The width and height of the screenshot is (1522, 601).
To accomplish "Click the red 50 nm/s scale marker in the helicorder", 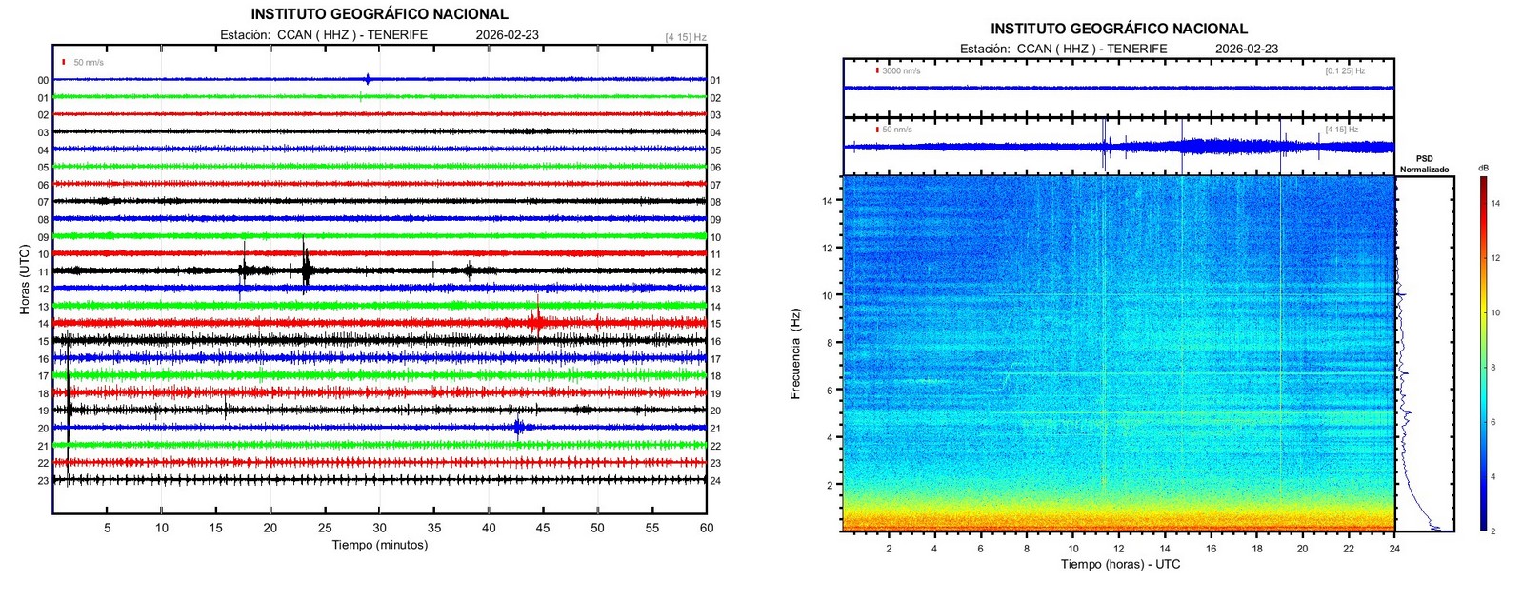I will pos(64,62).
